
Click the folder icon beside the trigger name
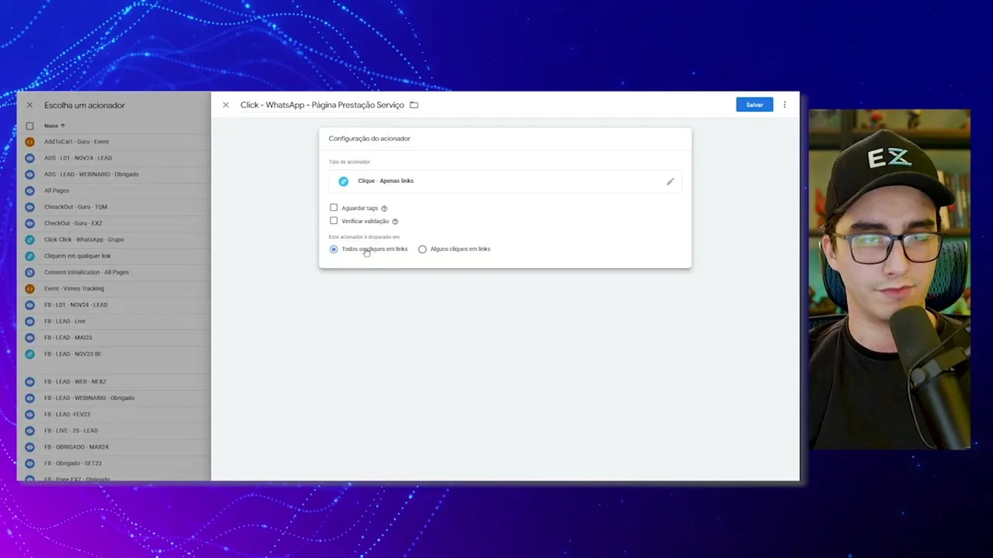tap(413, 105)
